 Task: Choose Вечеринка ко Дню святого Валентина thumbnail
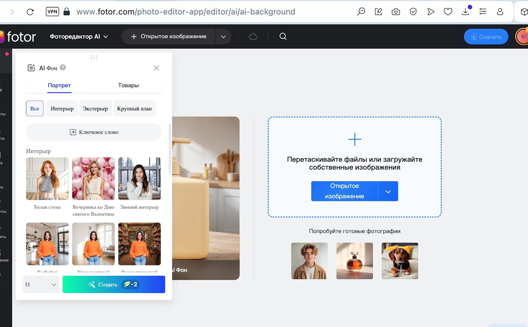pyautogui.click(x=93, y=179)
